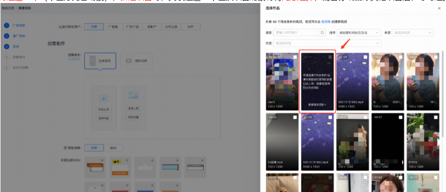The image size is (446, 192).
Task: Tick the checkbox on first-row 56013131882.mp4 video
Action: coord(366,57)
